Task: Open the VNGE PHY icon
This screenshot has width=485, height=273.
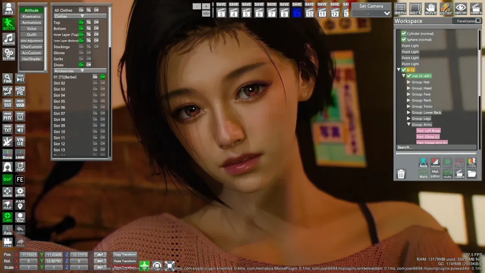Action: point(8,116)
